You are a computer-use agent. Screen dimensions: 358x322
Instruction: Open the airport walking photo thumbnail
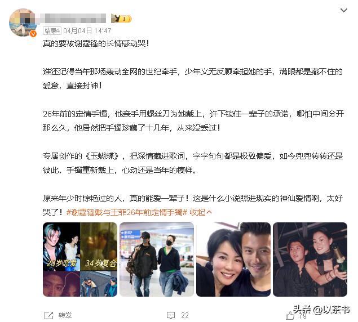pos(157,260)
